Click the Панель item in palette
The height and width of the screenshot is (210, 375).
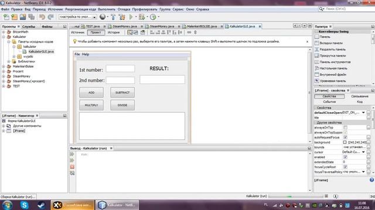[x=325, y=37]
